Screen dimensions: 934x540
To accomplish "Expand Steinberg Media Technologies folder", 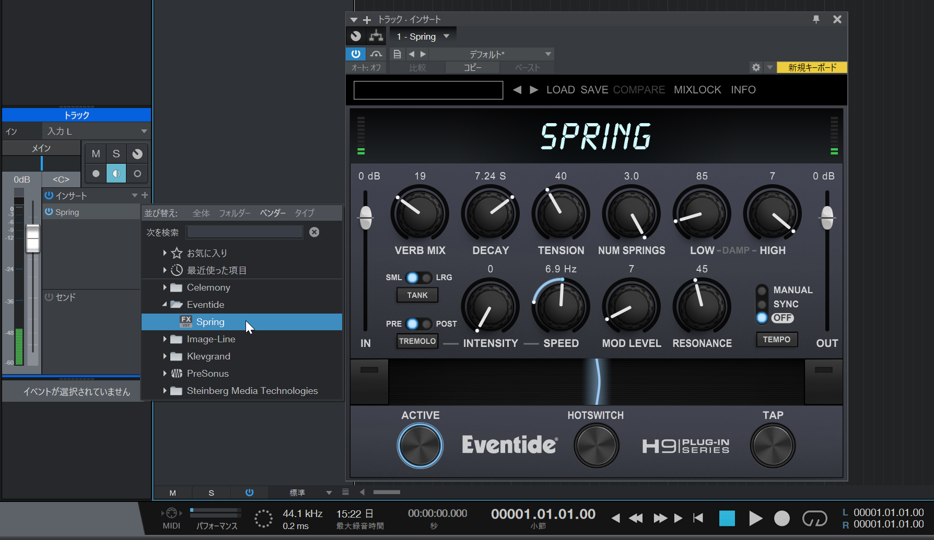I will [165, 391].
